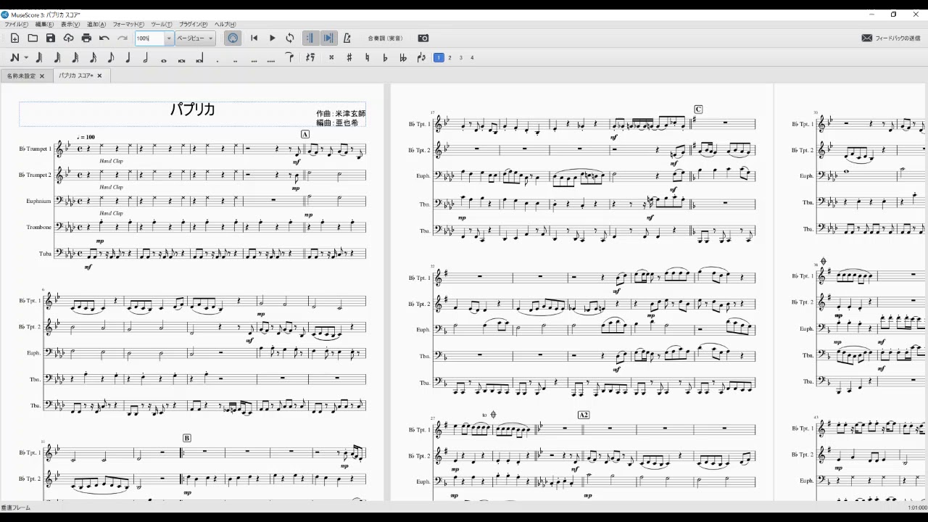Expand note input mode options arrow
The image size is (928, 522).
pyautogui.click(x=26, y=58)
